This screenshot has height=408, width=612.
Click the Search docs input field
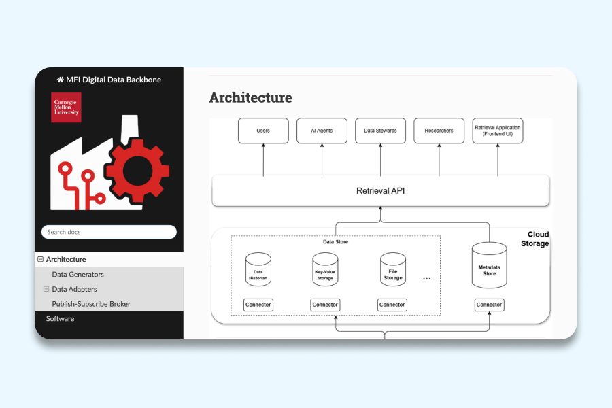109,232
